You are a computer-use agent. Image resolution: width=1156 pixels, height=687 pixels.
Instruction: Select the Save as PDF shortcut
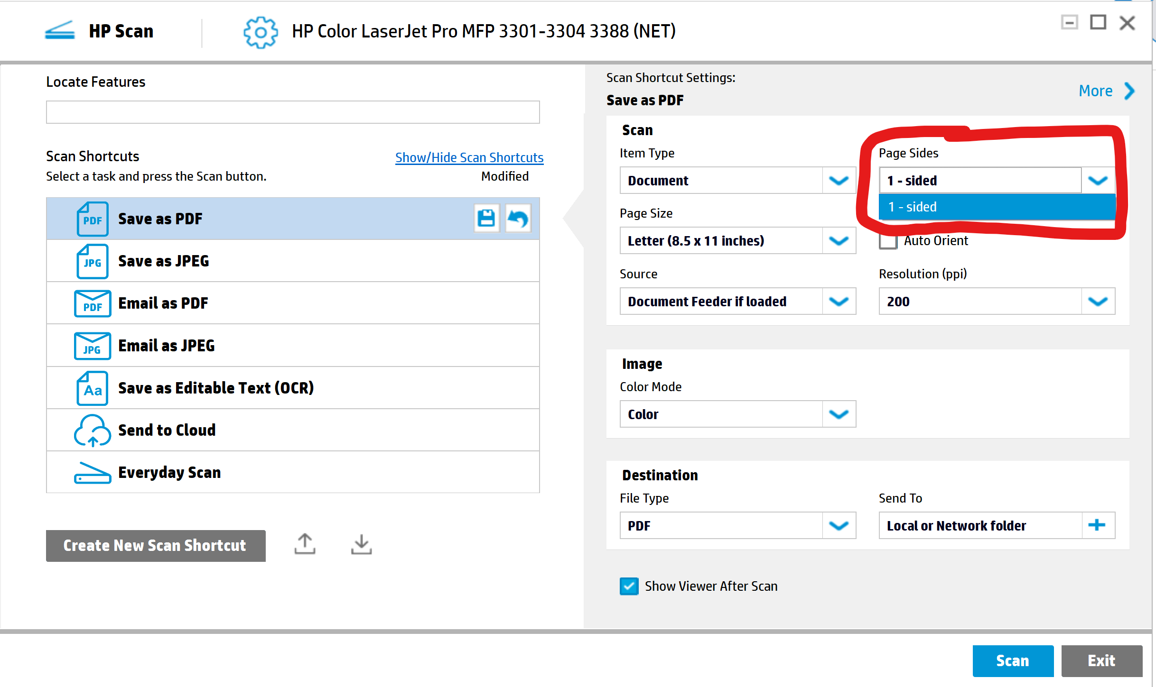pos(293,219)
